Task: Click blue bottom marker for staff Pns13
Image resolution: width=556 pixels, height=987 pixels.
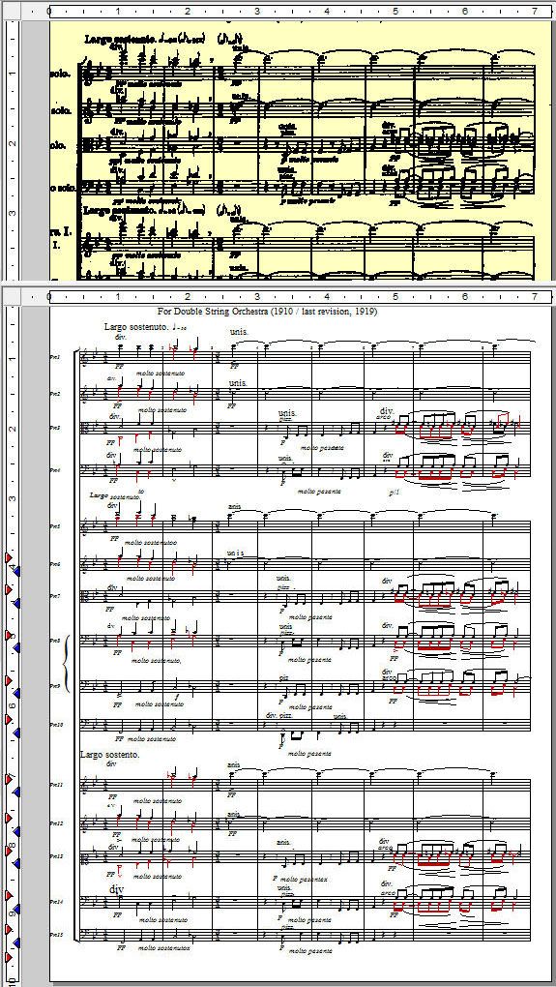Action: (x=17, y=863)
